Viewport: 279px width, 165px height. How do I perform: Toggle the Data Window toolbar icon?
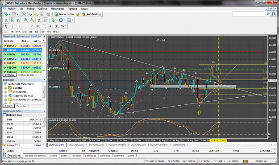30,14
